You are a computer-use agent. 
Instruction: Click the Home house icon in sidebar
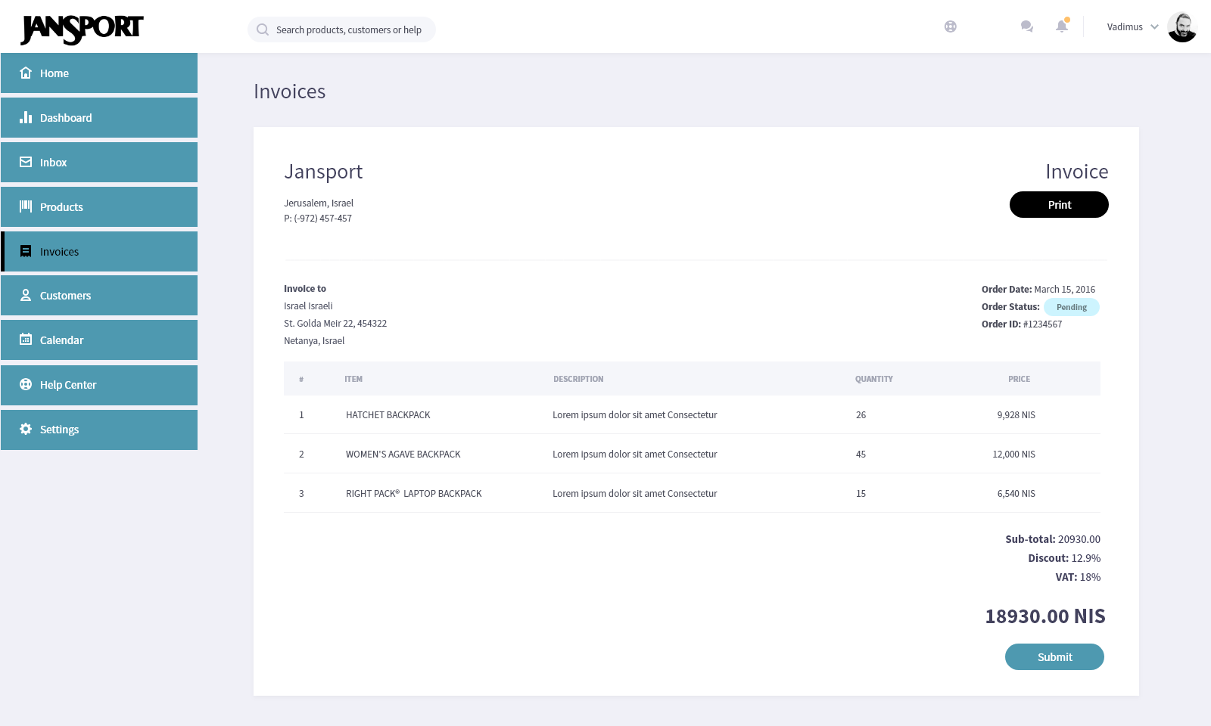pyautogui.click(x=26, y=73)
